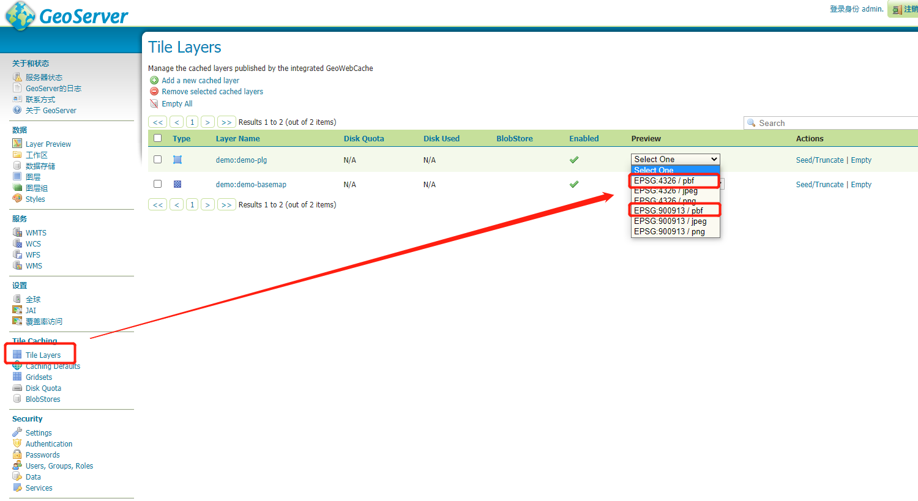Click the GeoServer的日志 document icon
This screenshot has width=918, height=501.
coord(17,88)
